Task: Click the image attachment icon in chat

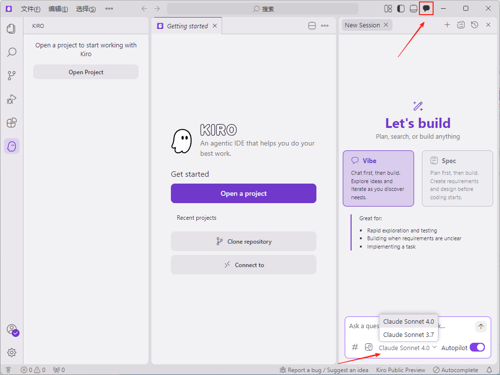Action: click(369, 347)
